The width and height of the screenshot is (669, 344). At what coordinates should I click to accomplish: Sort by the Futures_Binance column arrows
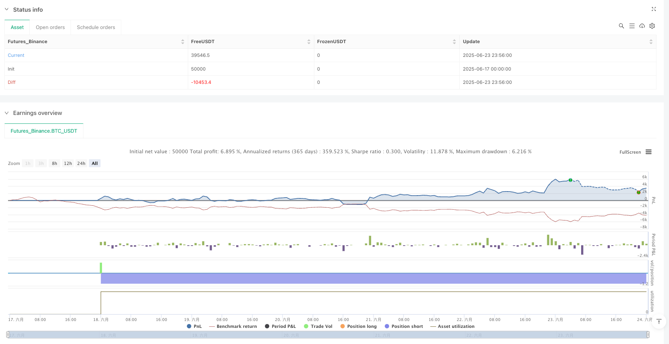point(183,42)
